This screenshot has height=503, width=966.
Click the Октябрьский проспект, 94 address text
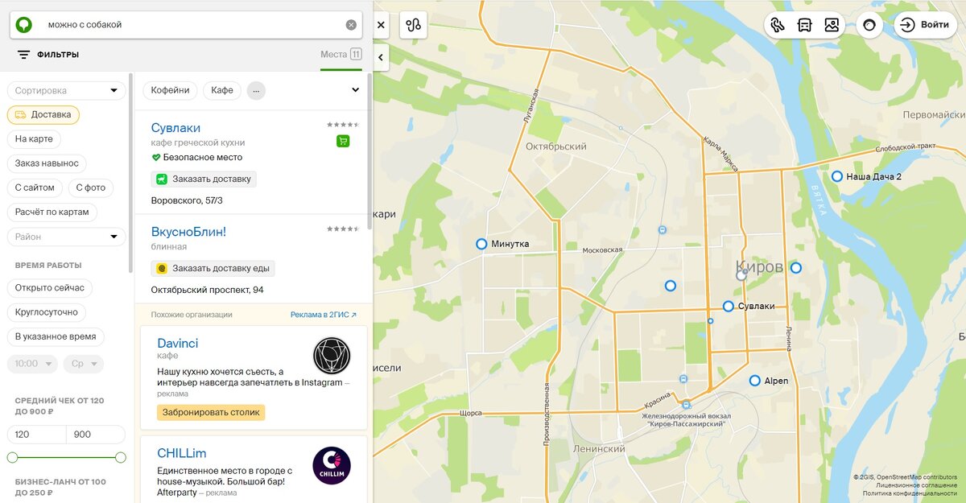click(208, 290)
